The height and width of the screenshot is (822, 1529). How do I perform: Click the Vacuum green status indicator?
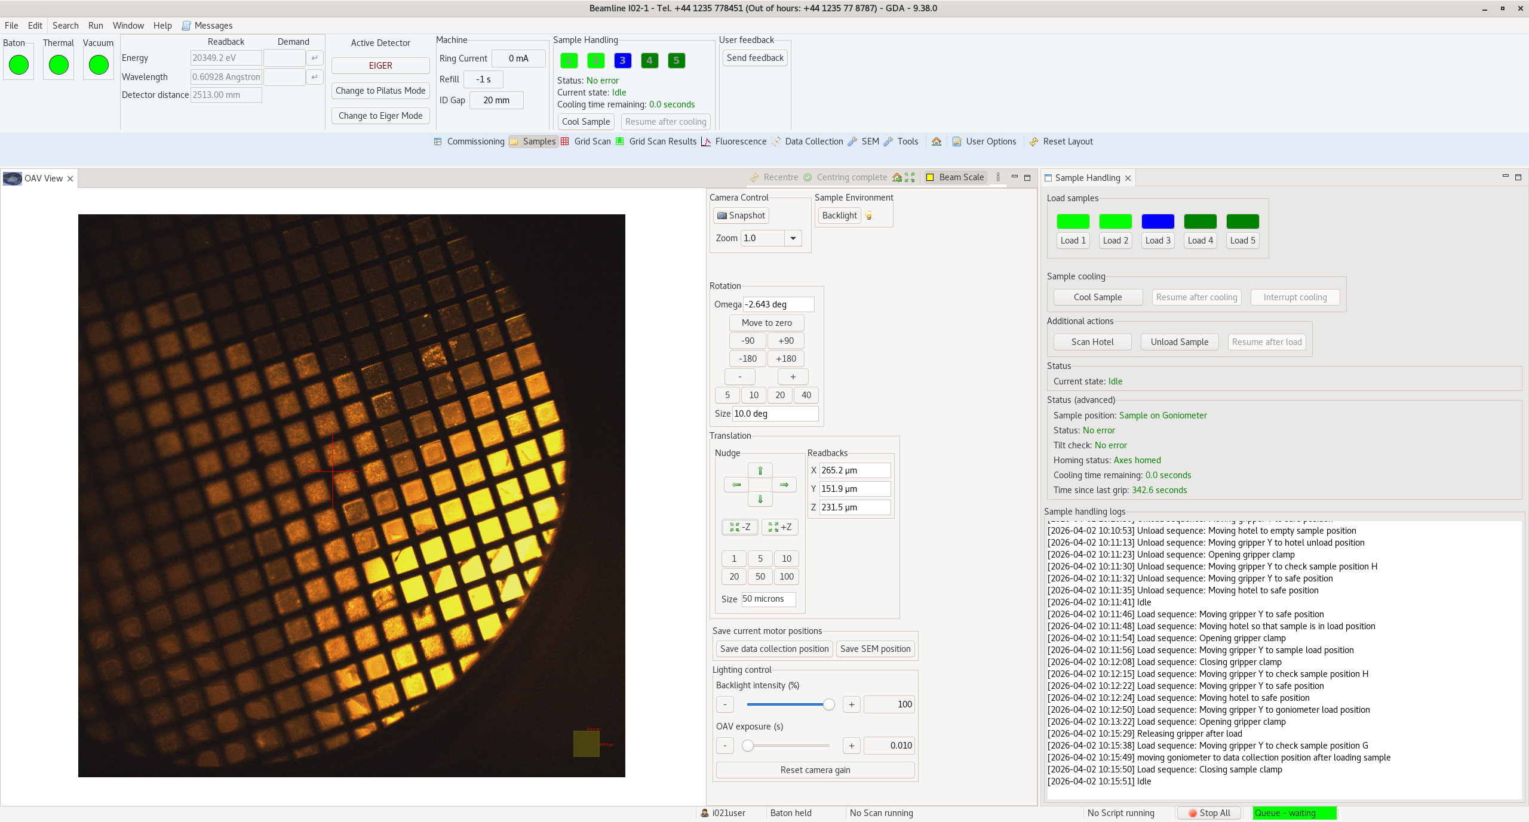(x=99, y=64)
